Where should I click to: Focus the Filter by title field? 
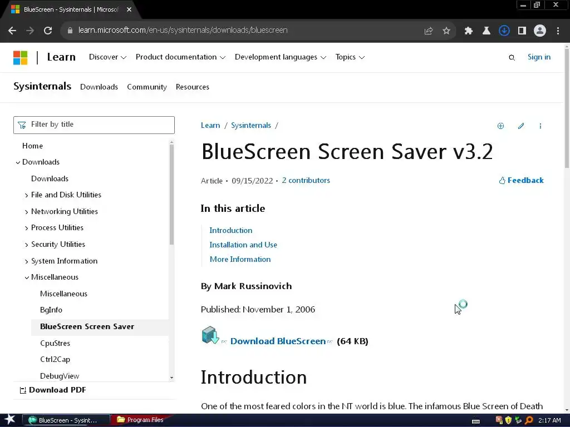[x=94, y=125]
